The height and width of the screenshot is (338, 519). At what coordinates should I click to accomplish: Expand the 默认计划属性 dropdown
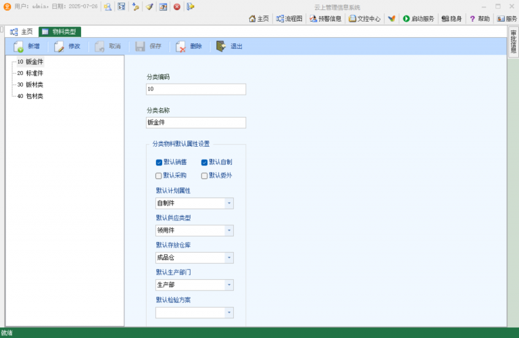(x=229, y=203)
